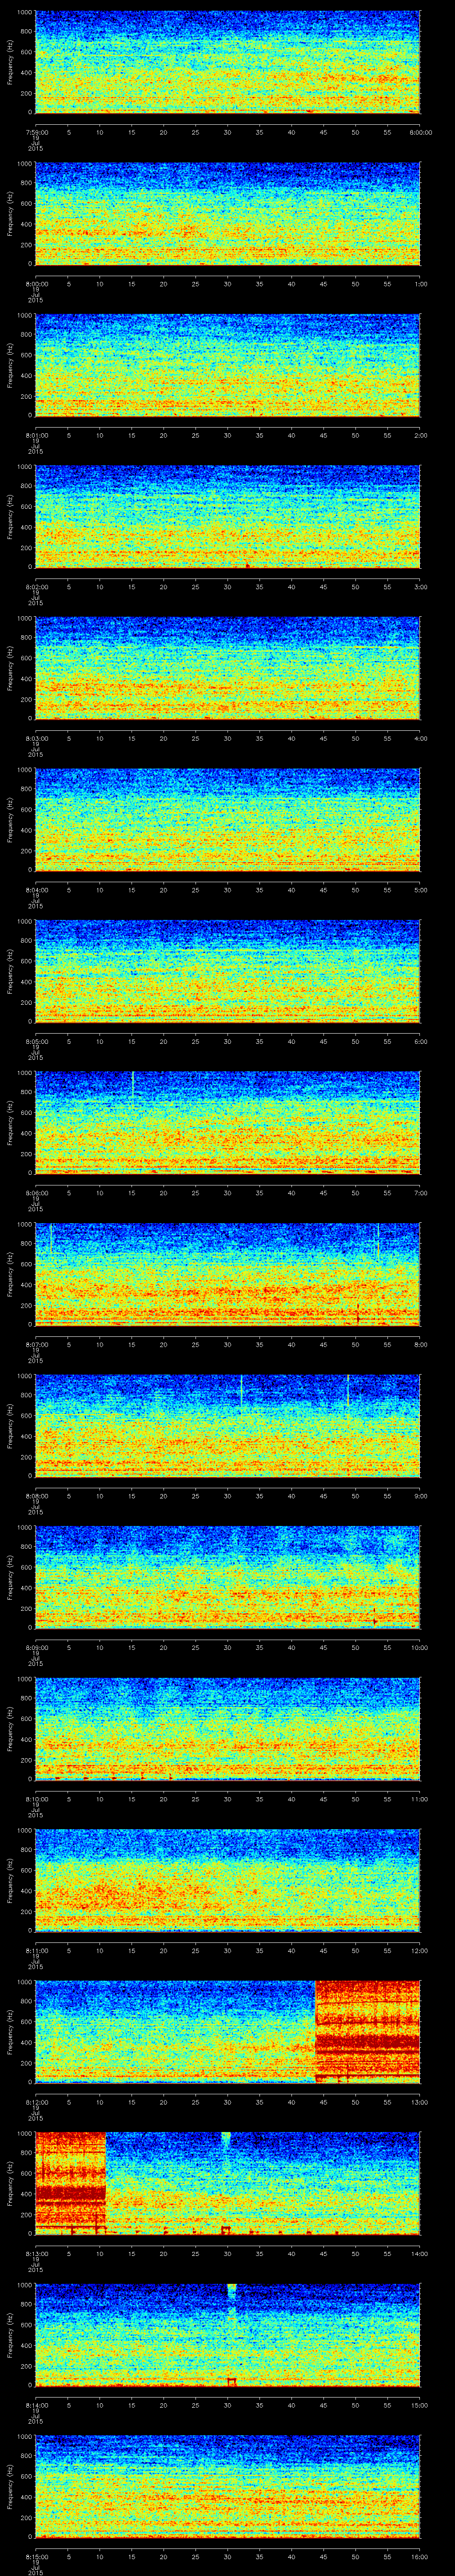The width and height of the screenshot is (455, 2576).
Task: Select the spectrogram panel starting at 8:05:00
Action: point(228,971)
